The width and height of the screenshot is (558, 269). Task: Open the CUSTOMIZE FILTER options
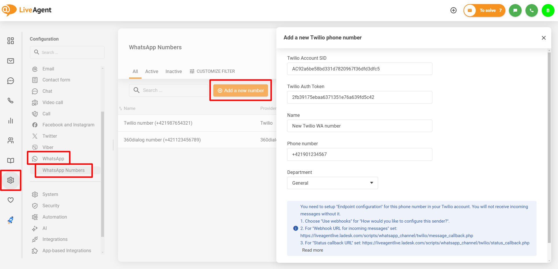tap(212, 71)
